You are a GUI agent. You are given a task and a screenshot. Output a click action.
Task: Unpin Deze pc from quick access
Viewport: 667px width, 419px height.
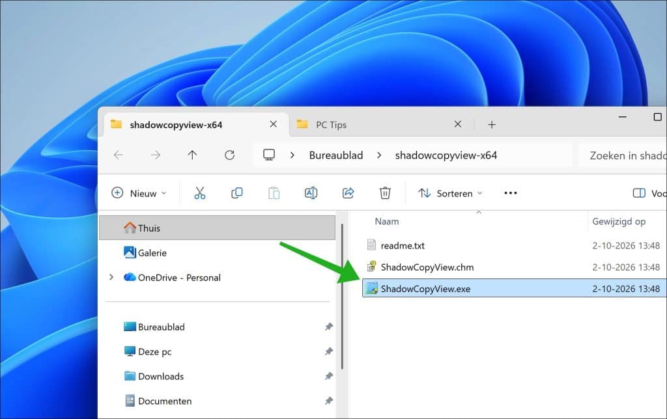point(328,351)
